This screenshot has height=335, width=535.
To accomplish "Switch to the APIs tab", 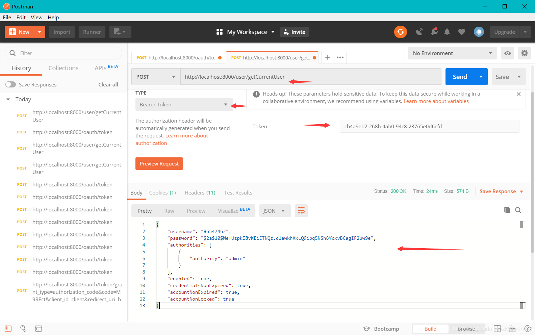I will click(106, 68).
